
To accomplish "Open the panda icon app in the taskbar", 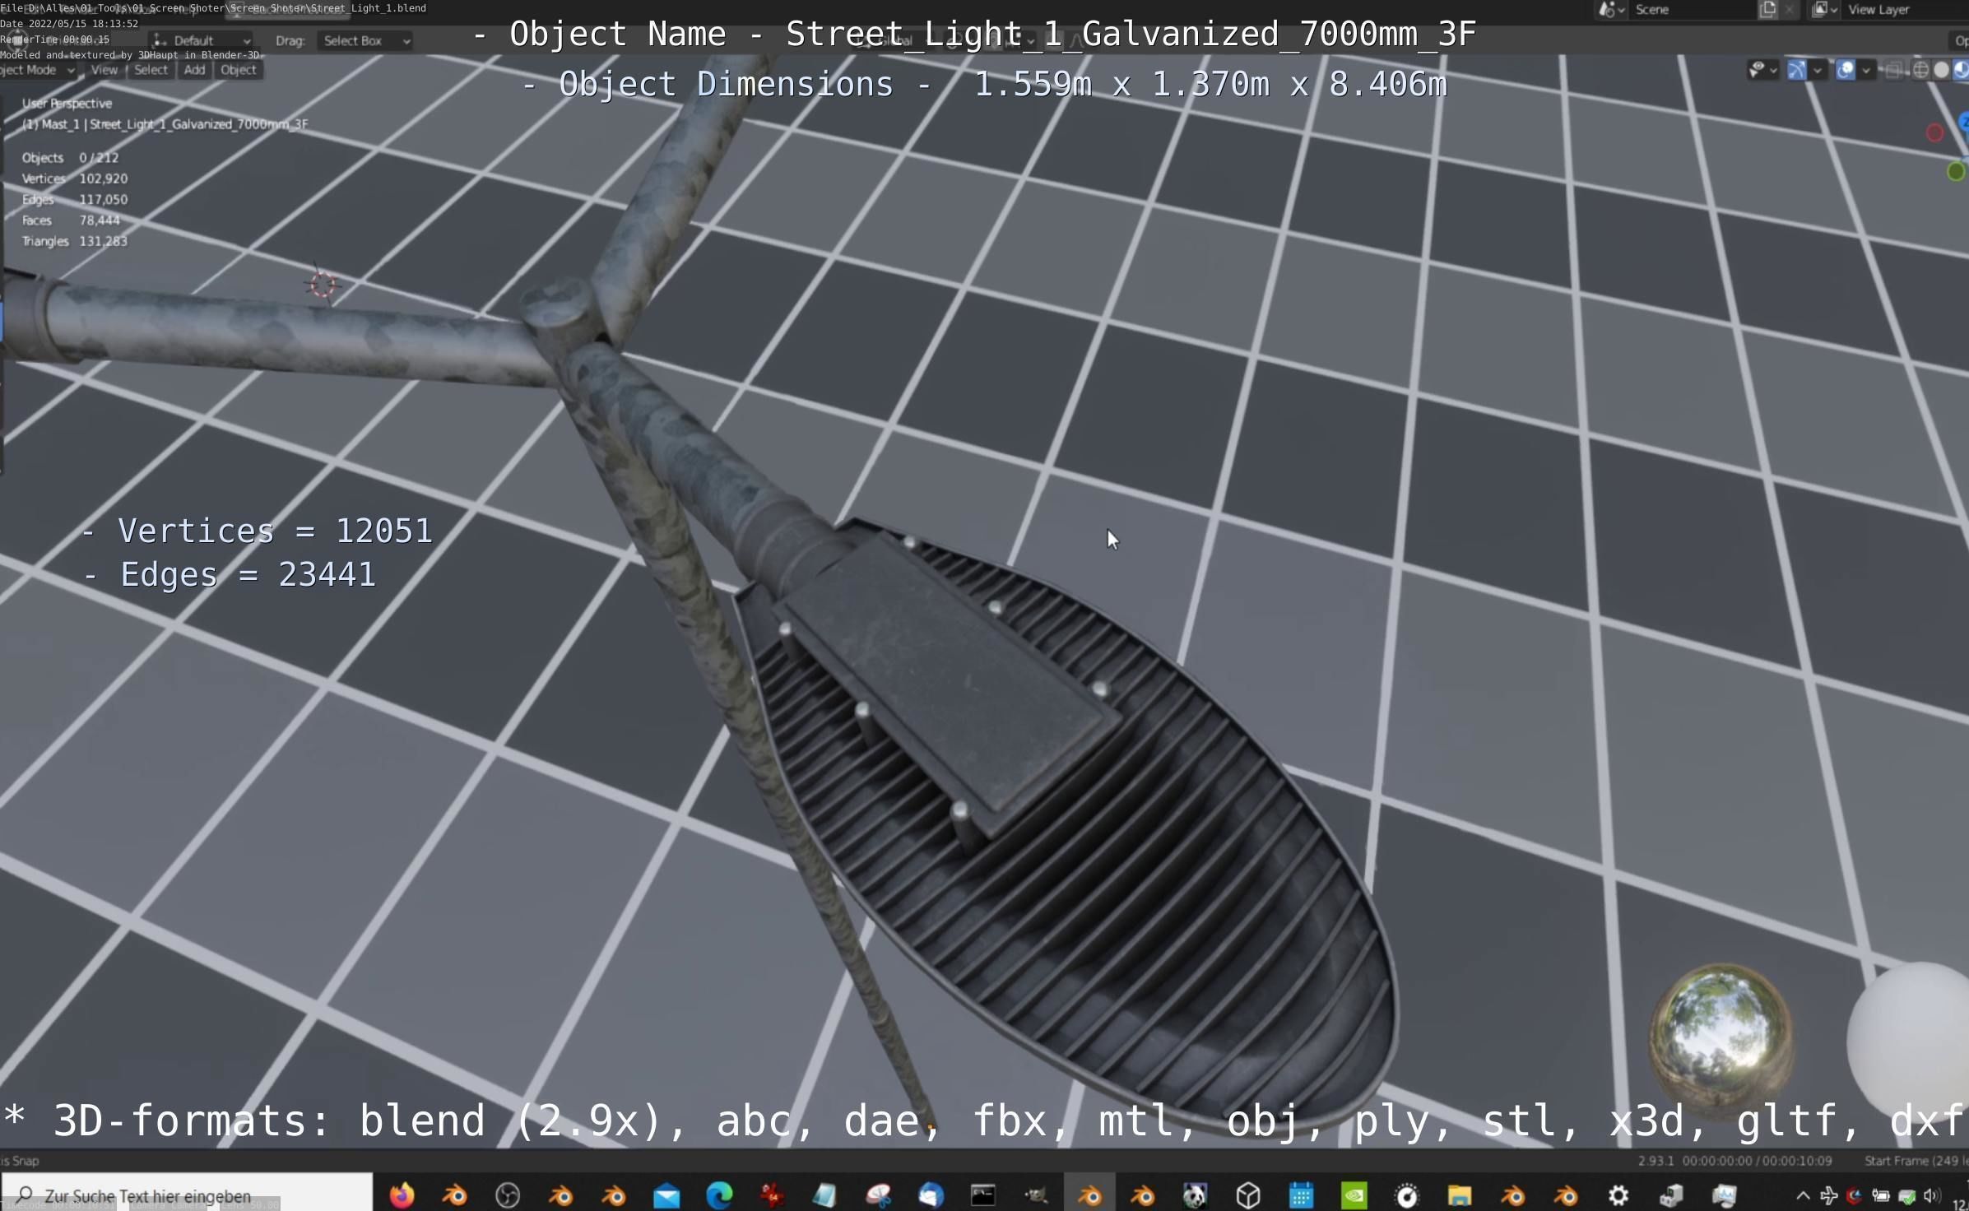I will click(x=1195, y=1195).
